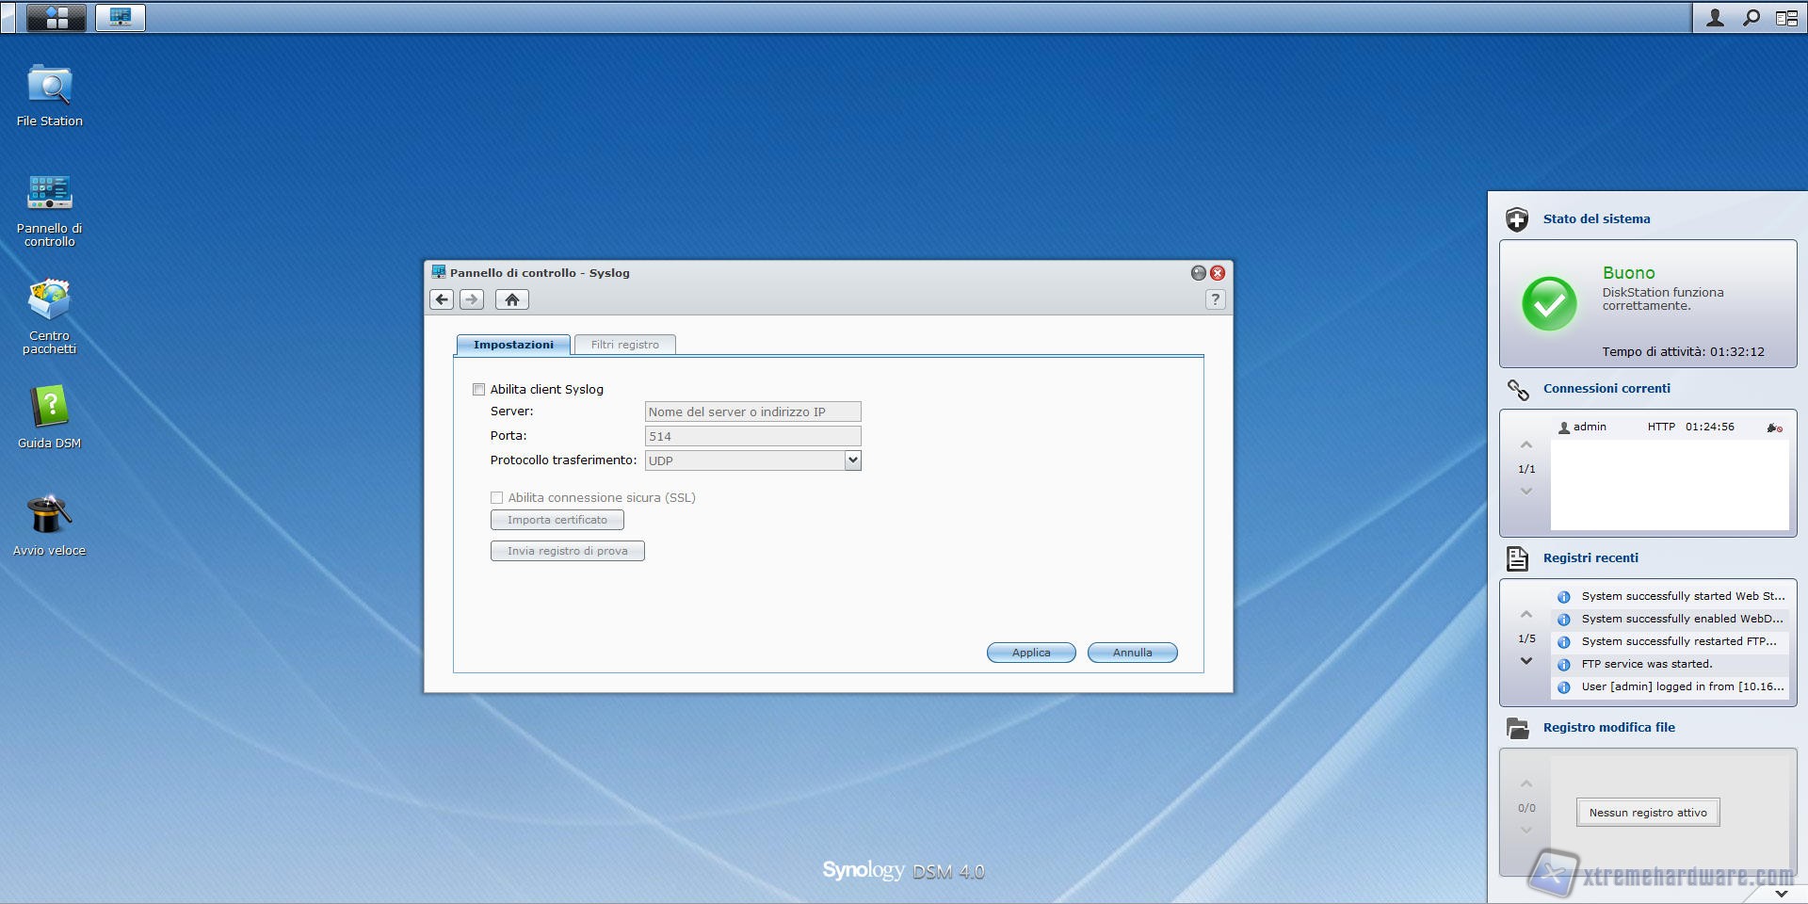
Task: Click the Server address input field
Action: (752, 412)
